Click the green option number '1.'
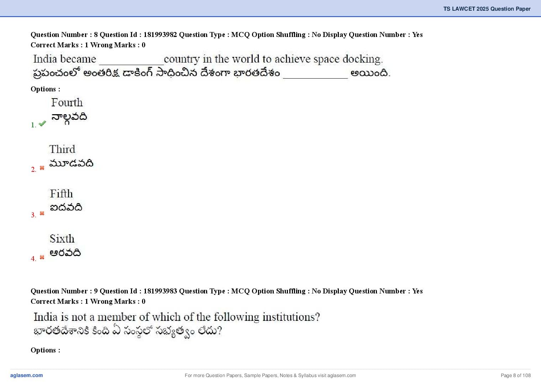This screenshot has width=541, height=382. click(x=33, y=125)
